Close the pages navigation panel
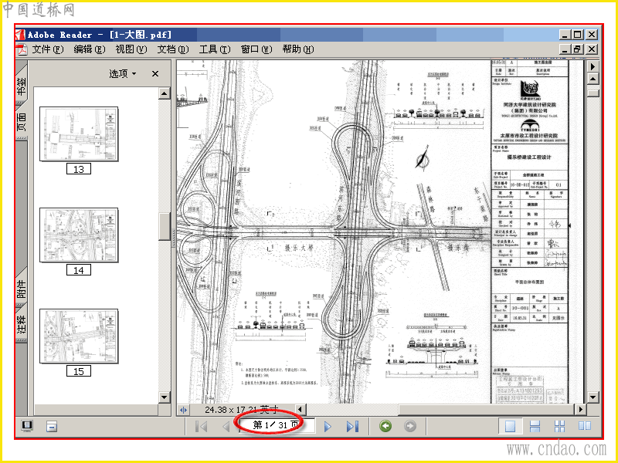618x463 pixels. (155, 73)
